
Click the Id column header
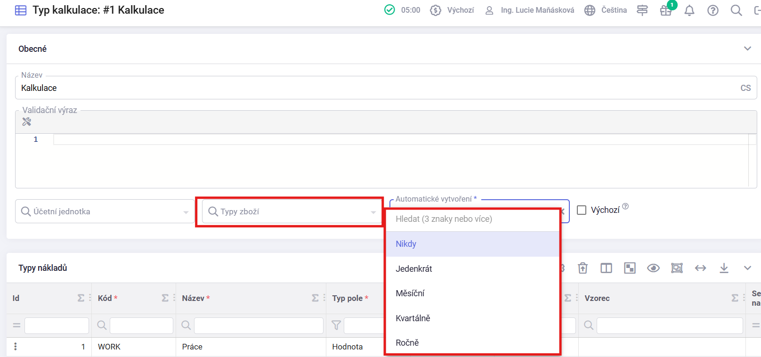[x=16, y=298]
